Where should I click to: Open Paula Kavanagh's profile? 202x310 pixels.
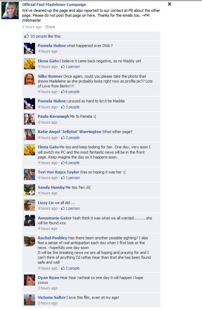53,116
